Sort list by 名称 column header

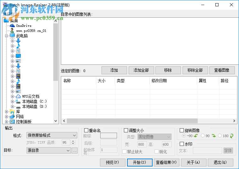(78, 81)
